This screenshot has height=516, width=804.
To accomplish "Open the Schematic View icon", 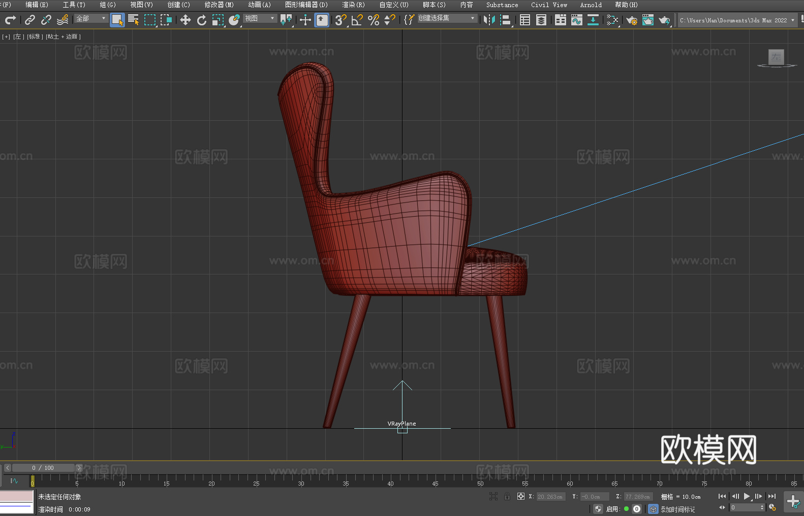I will pyautogui.click(x=612, y=20).
